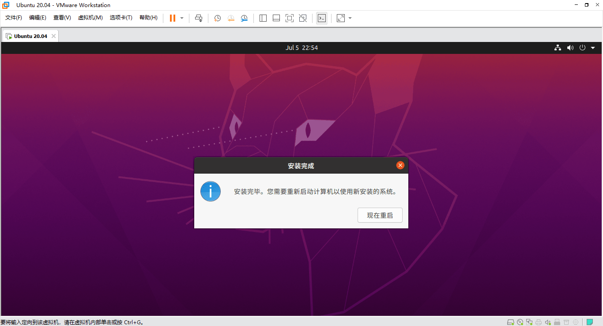Click the printer device status icon
This screenshot has width=603, height=326.
[539, 322]
